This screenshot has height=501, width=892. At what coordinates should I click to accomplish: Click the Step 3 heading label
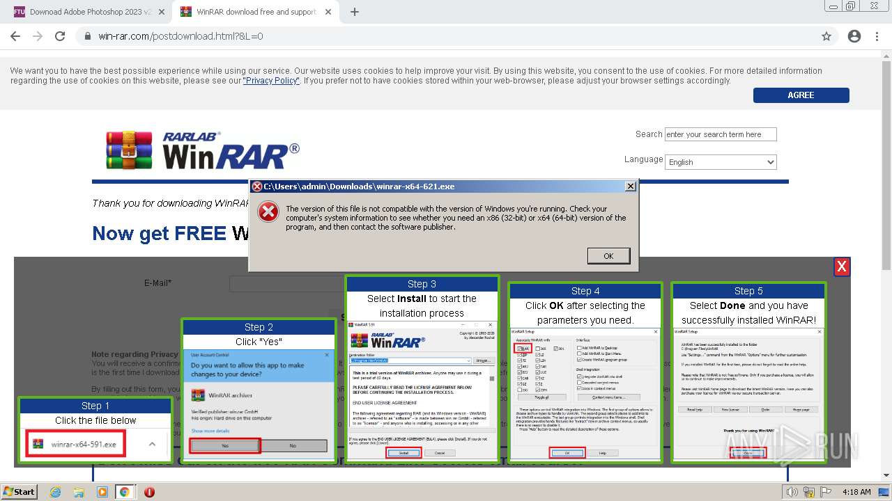422,284
